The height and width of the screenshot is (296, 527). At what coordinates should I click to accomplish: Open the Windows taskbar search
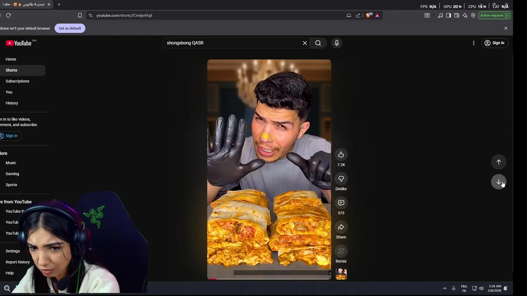pos(7,289)
